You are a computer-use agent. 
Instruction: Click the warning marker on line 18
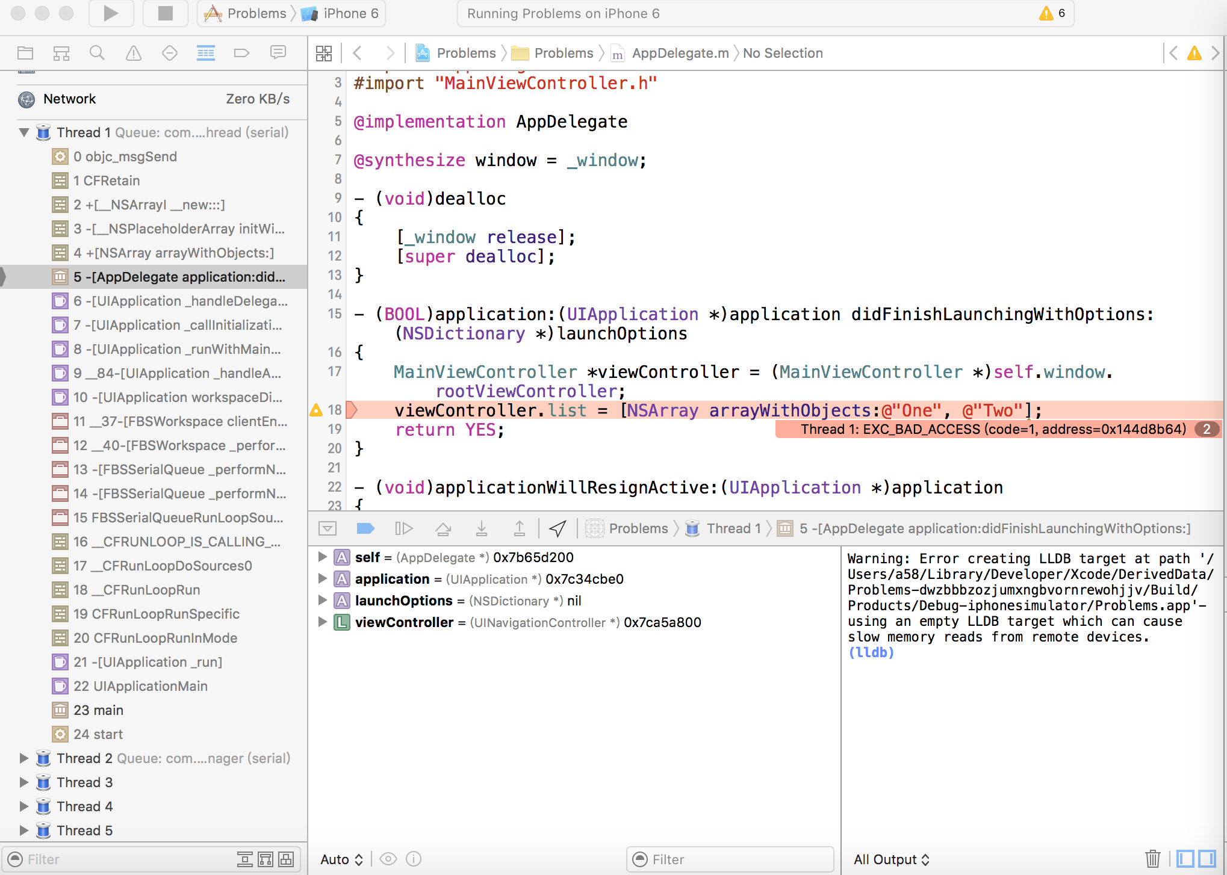click(x=316, y=410)
